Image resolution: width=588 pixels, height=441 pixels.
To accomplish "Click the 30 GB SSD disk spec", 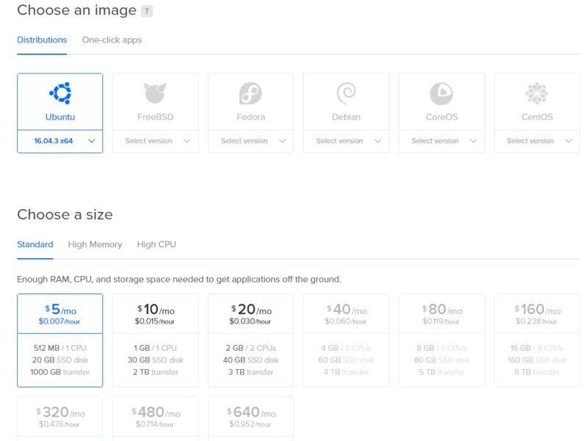I will (x=155, y=360).
